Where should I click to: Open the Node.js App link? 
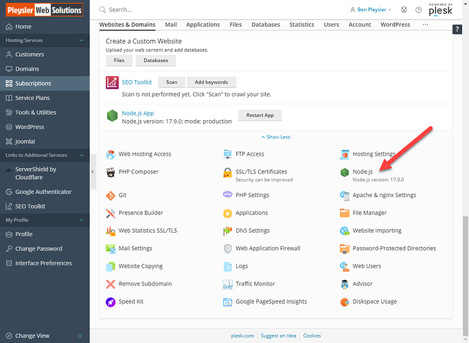(x=138, y=113)
